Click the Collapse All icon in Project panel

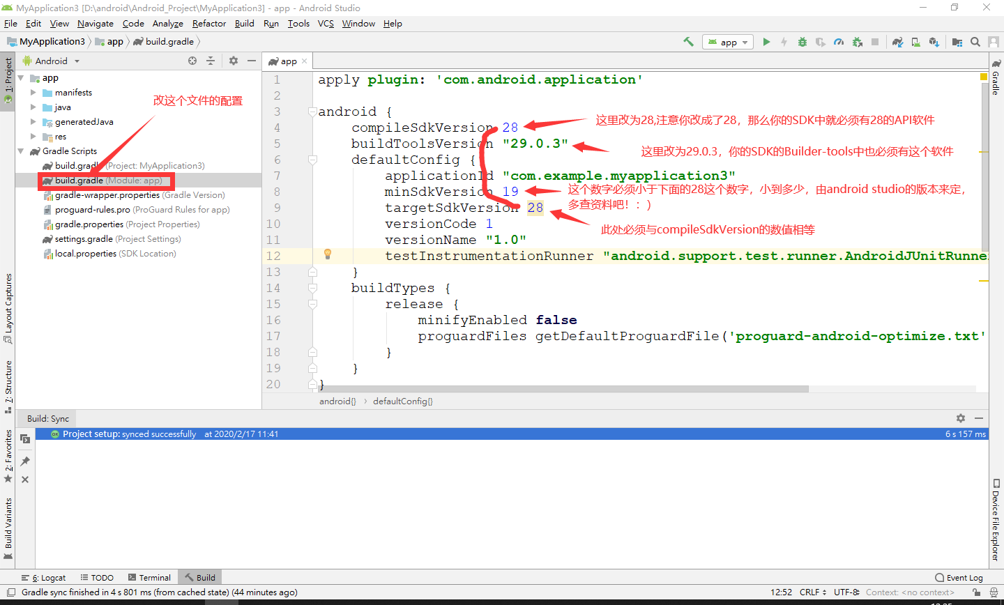[x=211, y=61]
